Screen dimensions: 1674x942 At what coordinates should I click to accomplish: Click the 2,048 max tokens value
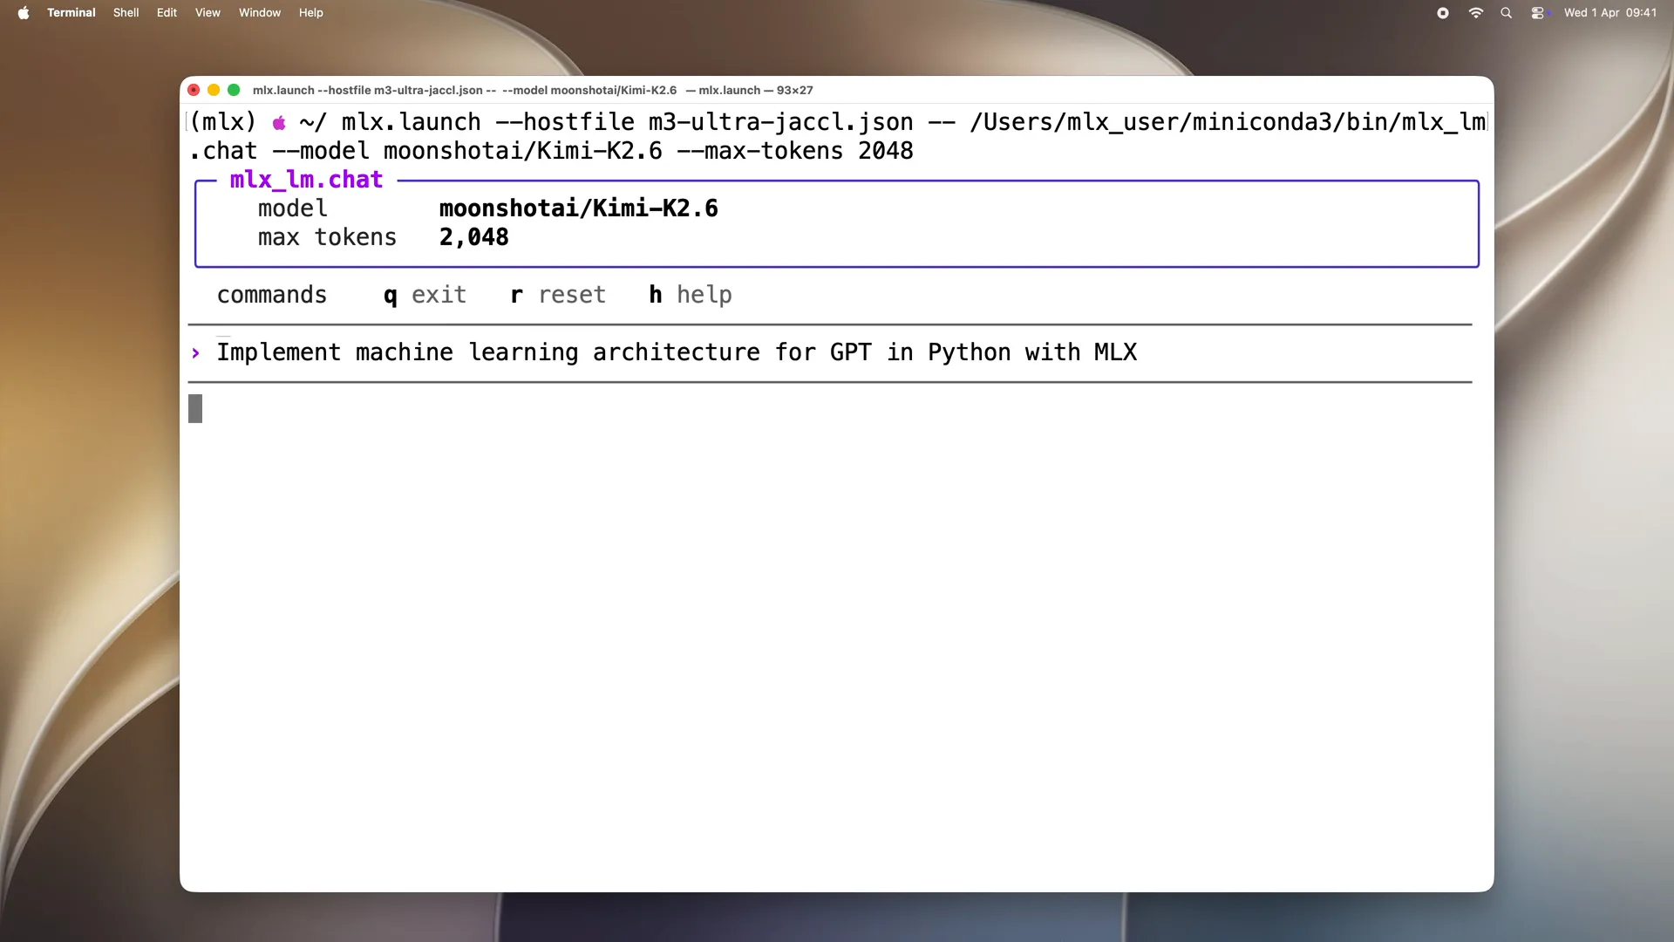click(x=474, y=237)
